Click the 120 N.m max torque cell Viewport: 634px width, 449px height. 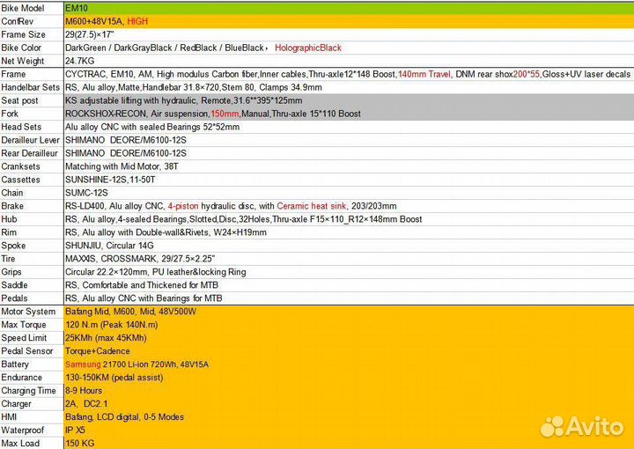coord(348,325)
